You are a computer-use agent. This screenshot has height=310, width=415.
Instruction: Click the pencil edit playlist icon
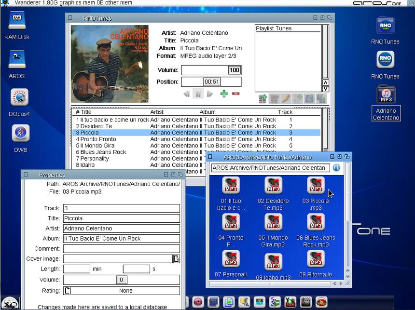point(286,99)
